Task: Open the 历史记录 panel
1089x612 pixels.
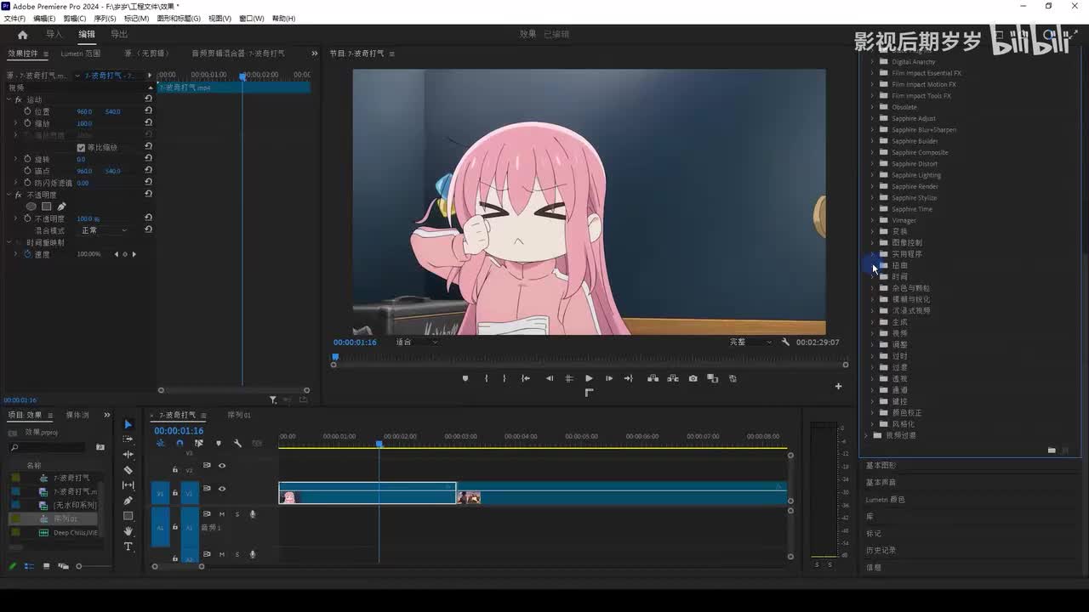Action: click(881, 551)
